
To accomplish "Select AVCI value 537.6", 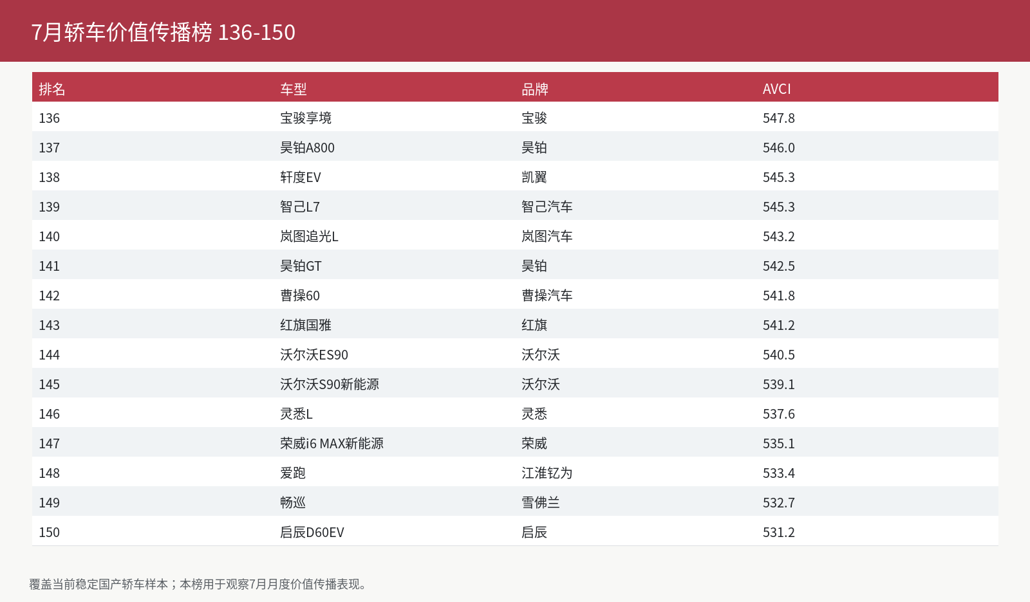I will tap(779, 414).
